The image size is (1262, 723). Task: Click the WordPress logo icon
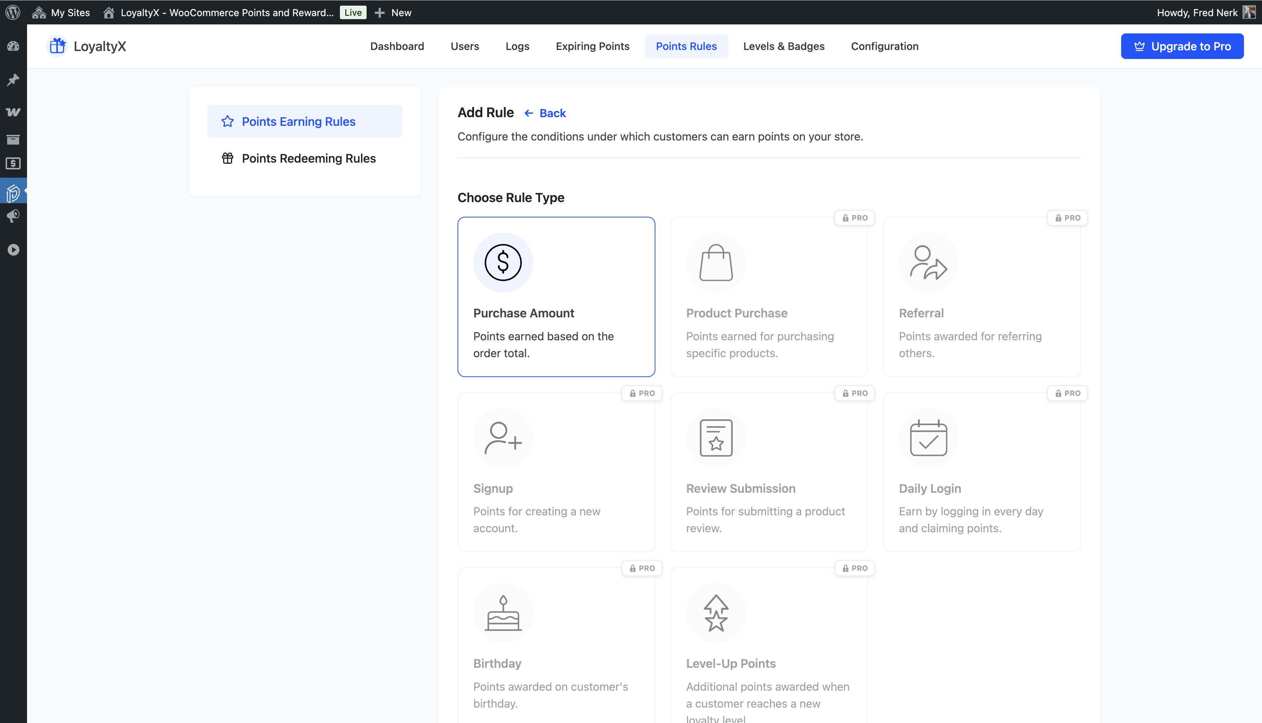[13, 12]
